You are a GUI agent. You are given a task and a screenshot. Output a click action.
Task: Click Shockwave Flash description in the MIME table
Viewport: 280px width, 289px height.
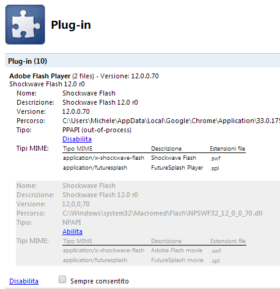(174, 158)
